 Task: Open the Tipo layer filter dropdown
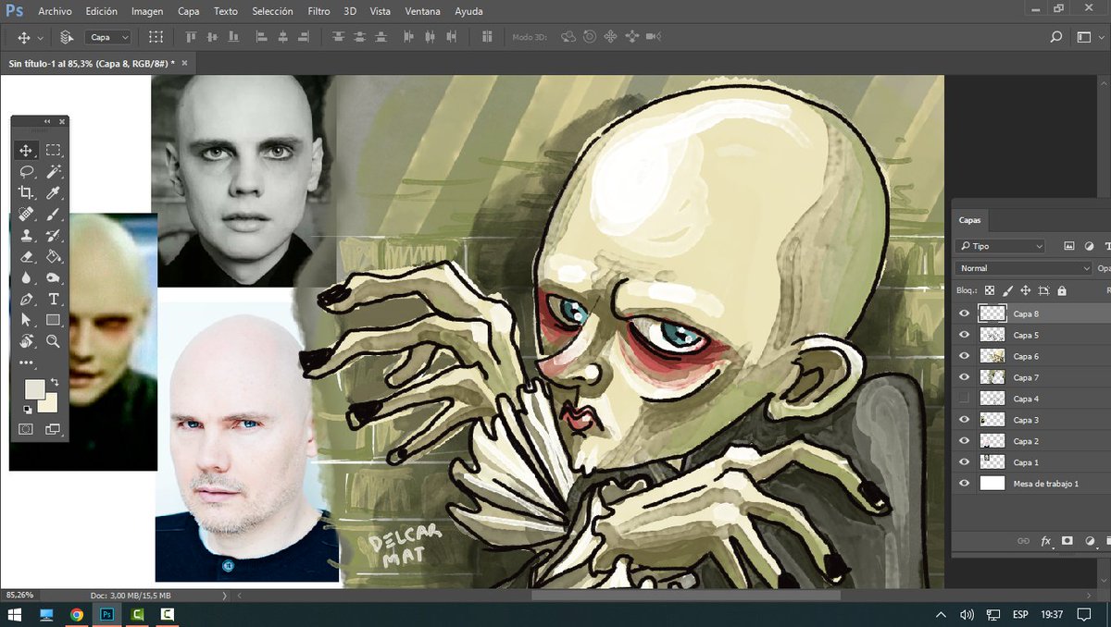[1001, 246]
